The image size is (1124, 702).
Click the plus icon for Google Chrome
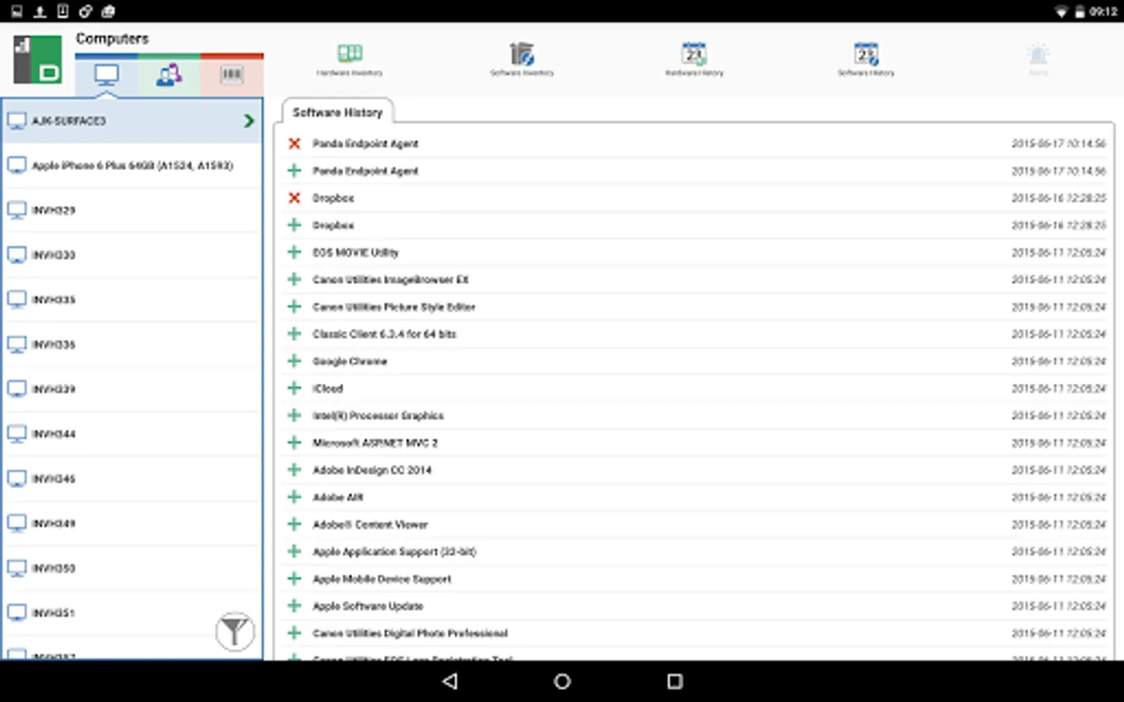point(294,361)
